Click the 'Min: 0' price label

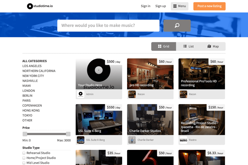click(27, 140)
